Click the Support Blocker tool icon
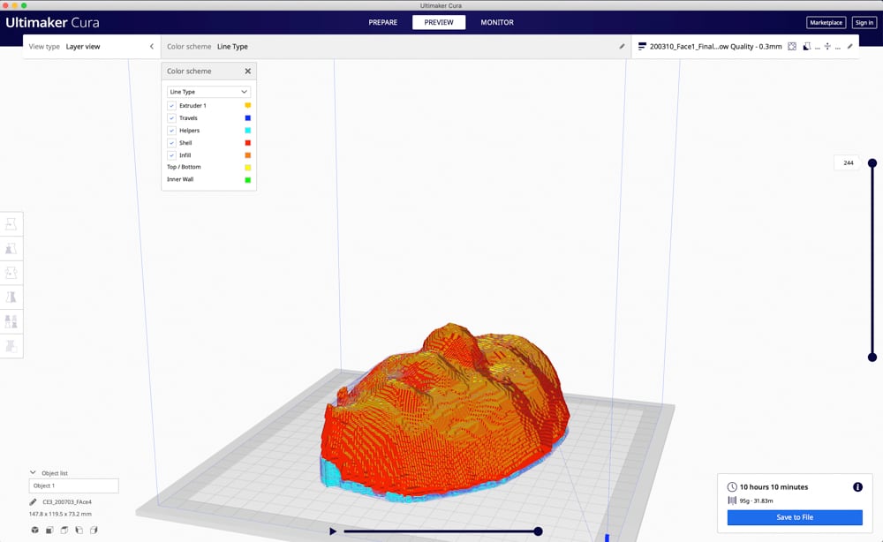The width and height of the screenshot is (883, 542). (x=11, y=346)
